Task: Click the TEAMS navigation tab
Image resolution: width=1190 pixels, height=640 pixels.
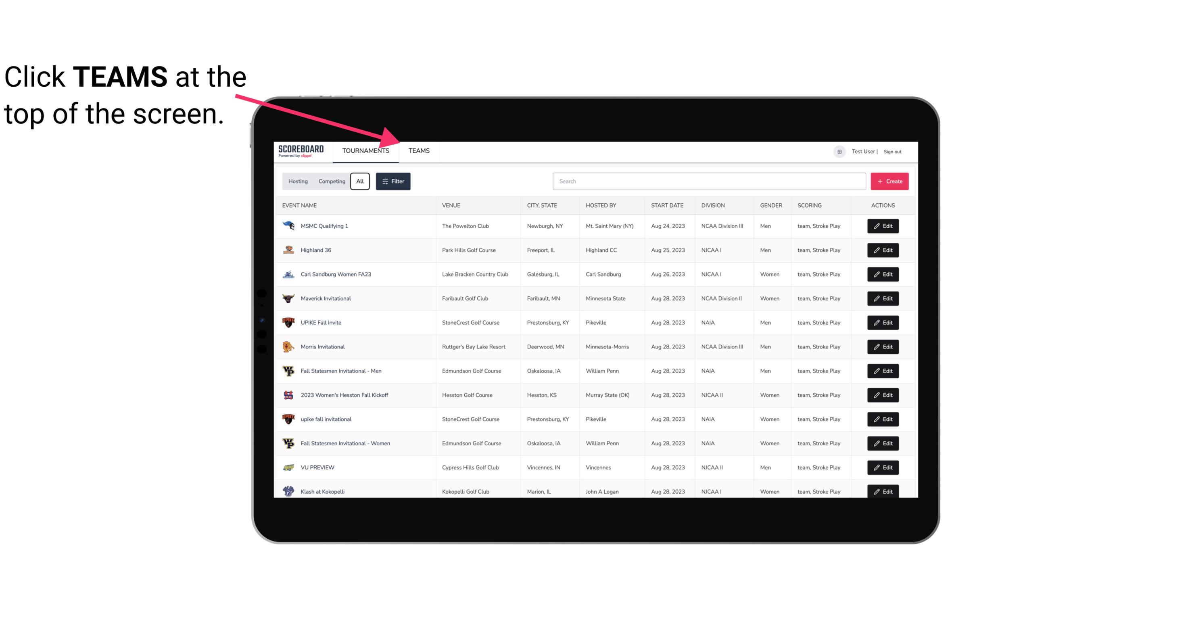Action: (x=418, y=150)
